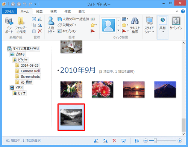Open the quick access toolbar customize dropdown
The width and height of the screenshot is (188, 147).
[x=35, y=4]
